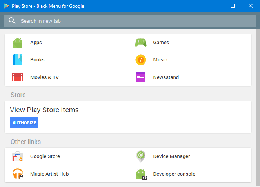Viewport: 260px width, 187px height.
Task: Select the Books text link
Action: 37,60
